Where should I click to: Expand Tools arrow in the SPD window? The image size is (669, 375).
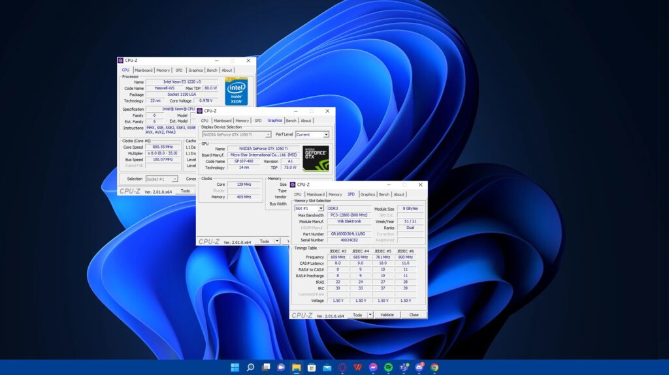tap(370, 315)
